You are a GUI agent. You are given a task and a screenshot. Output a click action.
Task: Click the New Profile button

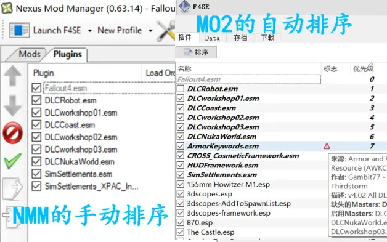point(120,30)
